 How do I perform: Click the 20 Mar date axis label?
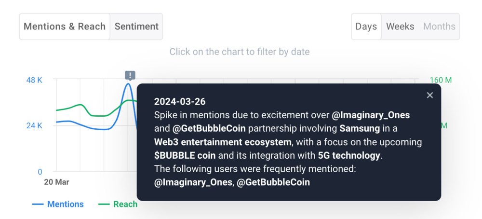point(56,182)
